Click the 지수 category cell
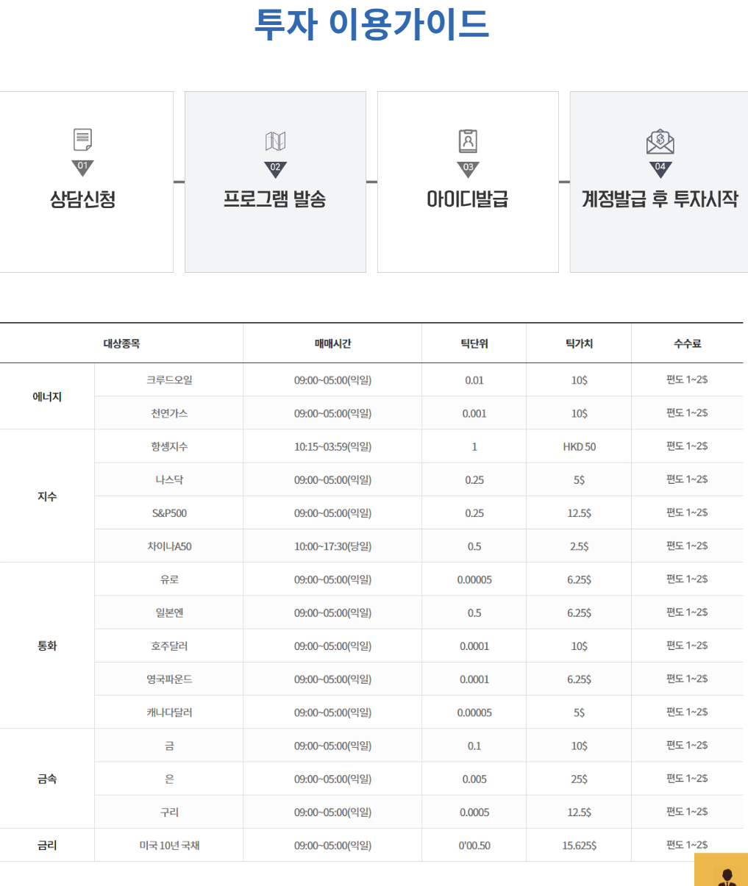Screen dimensions: 748x886 coord(47,496)
